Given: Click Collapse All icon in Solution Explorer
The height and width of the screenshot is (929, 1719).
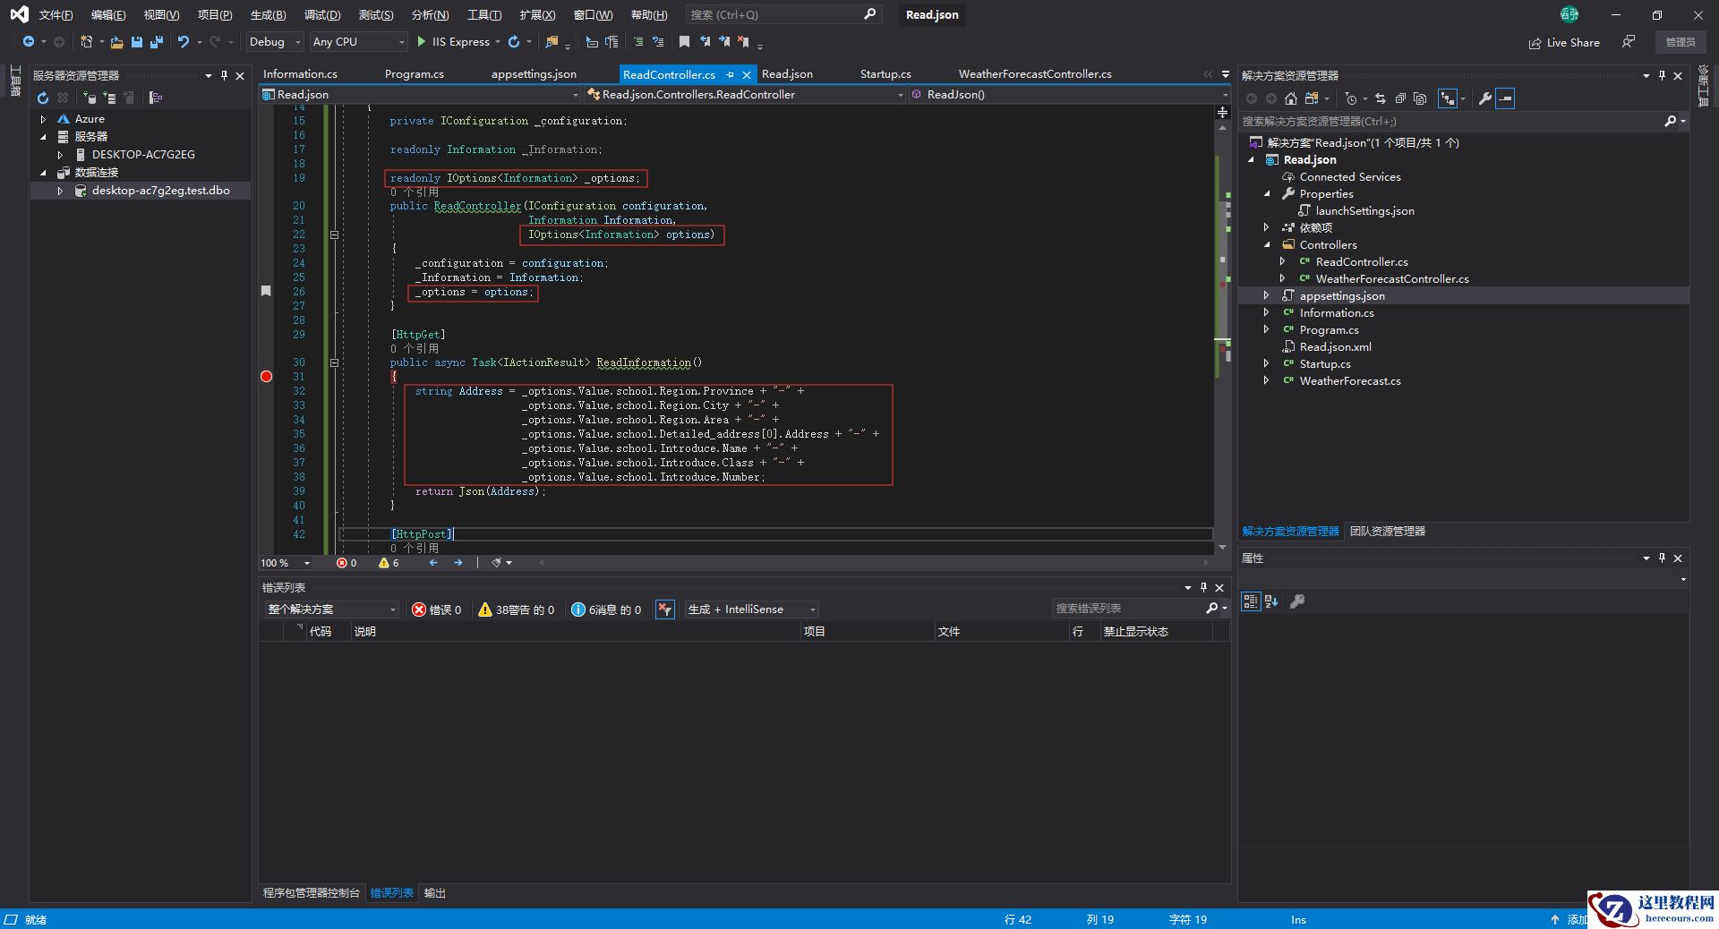Looking at the screenshot, I should pos(1400,98).
